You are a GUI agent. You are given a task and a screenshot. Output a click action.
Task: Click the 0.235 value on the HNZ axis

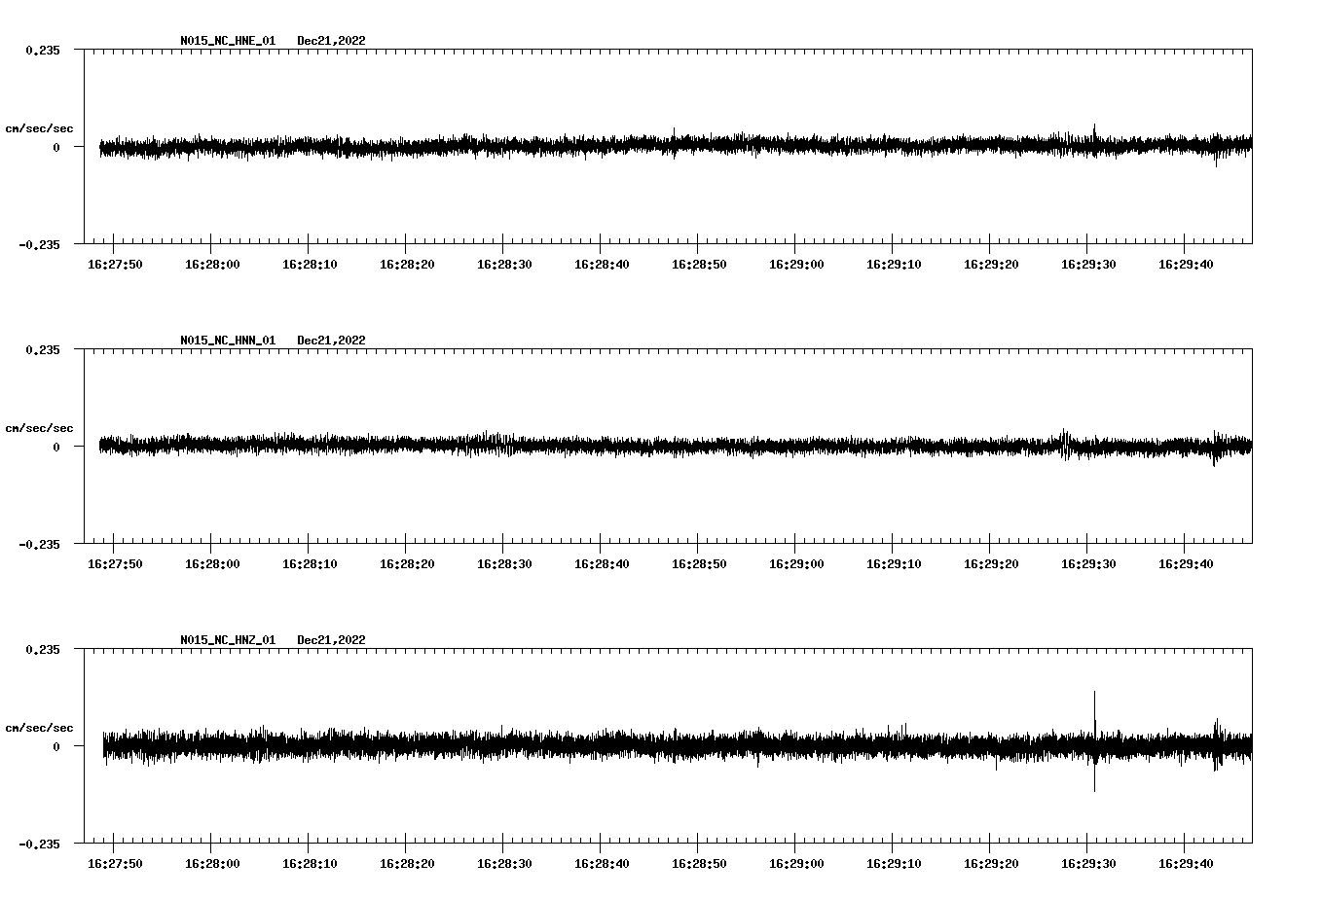click(45, 648)
